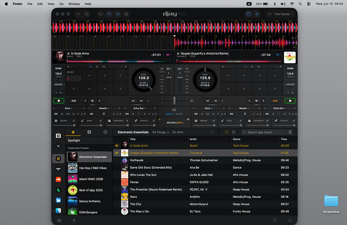Open the Hip Hop / R&B Vibes playlist

(x=89, y=168)
